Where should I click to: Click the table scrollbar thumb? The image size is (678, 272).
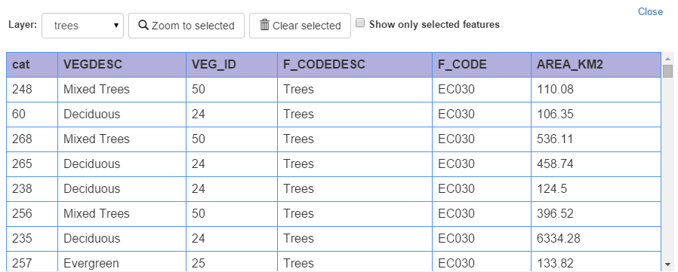668,72
